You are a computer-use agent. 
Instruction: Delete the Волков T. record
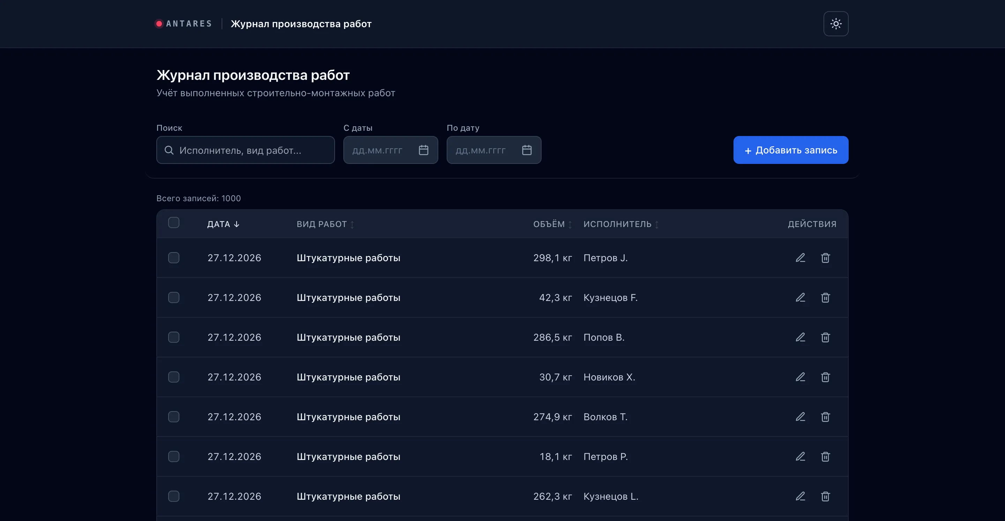click(825, 417)
